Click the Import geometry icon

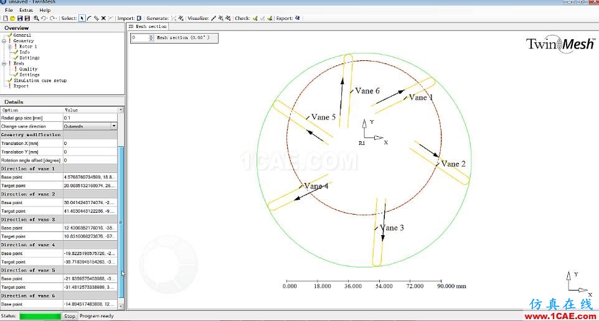click(x=139, y=18)
